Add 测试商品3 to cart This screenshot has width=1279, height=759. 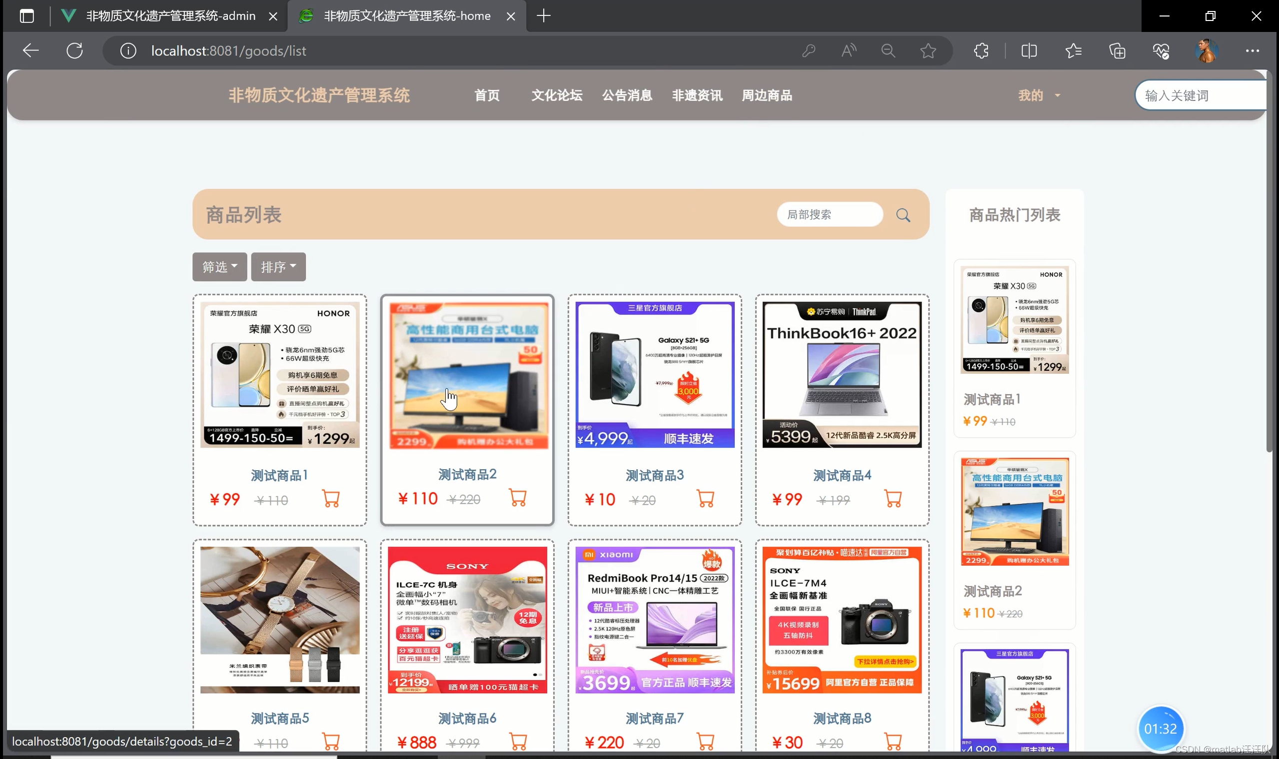[x=706, y=498]
